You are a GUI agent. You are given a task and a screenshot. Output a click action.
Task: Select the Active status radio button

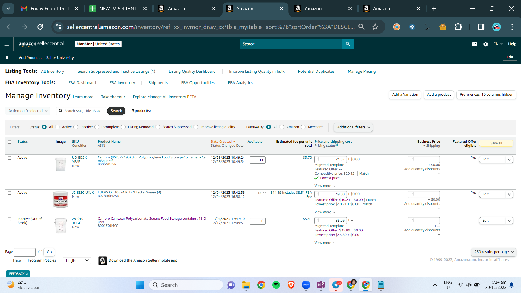pos(57,127)
